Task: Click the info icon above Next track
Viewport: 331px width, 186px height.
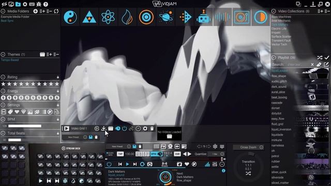Action: 223,171
